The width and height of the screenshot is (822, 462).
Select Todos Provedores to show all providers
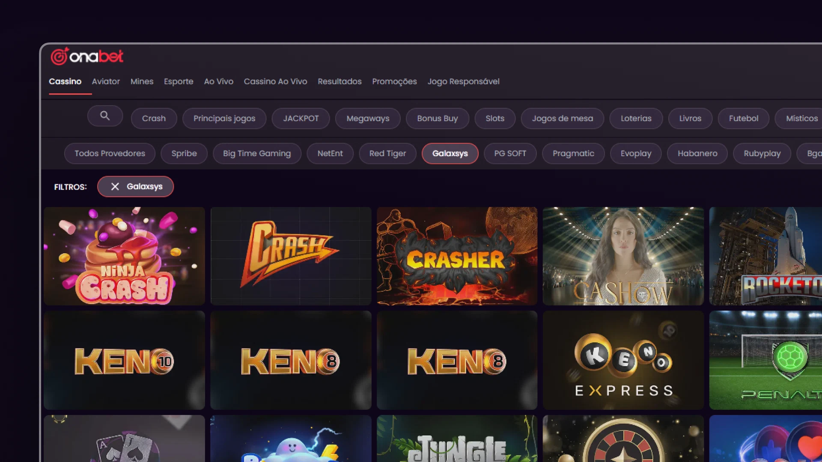tap(110, 153)
